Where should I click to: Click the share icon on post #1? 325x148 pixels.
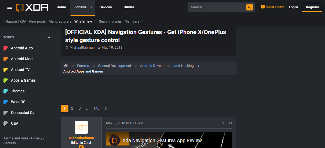223,123
